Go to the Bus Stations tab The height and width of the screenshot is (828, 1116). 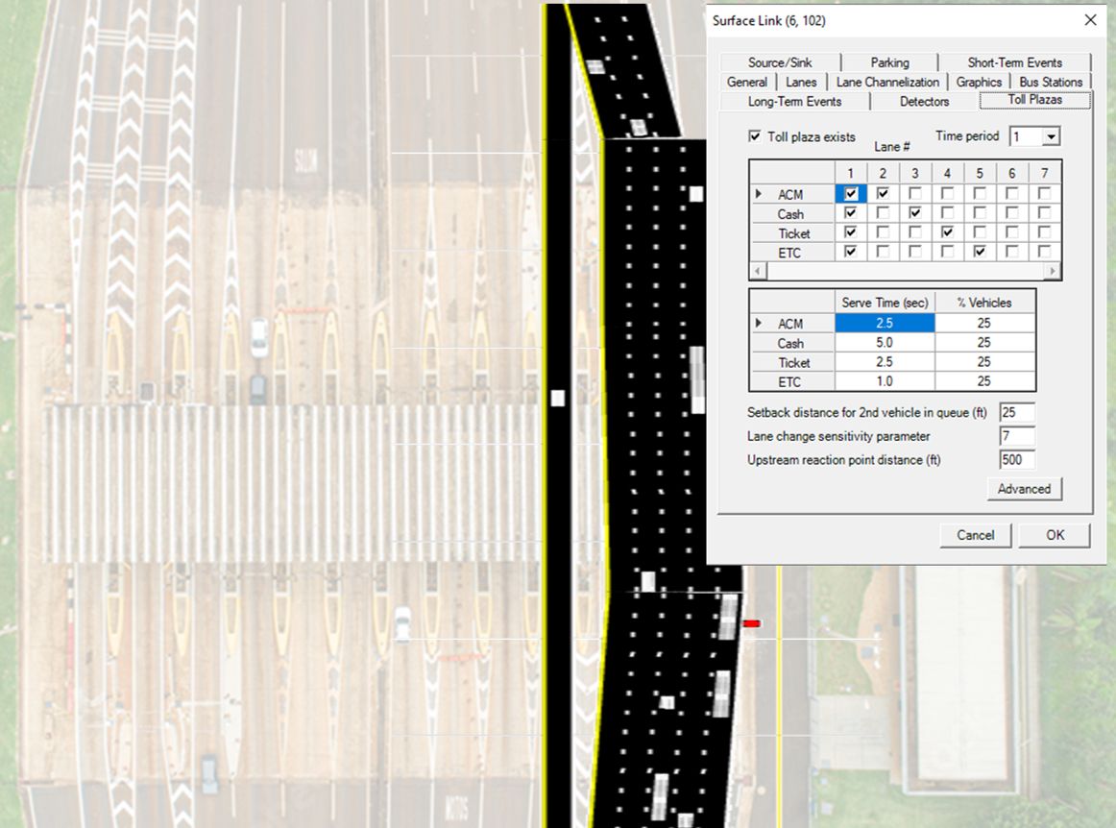pos(1050,82)
